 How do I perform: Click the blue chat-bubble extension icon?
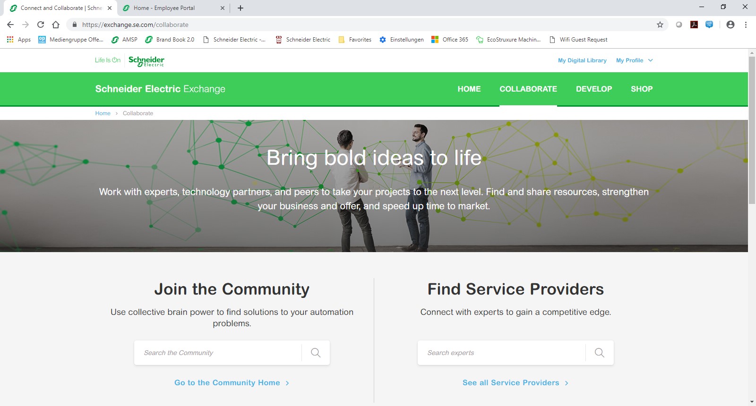coord(709,25)
